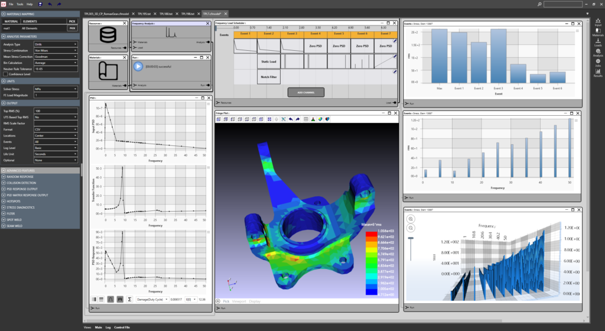Click the horizontal lines layout icon below the PSD charts
Image resolution: width=605 pixels, height=331 pixels.
point(101,299)
